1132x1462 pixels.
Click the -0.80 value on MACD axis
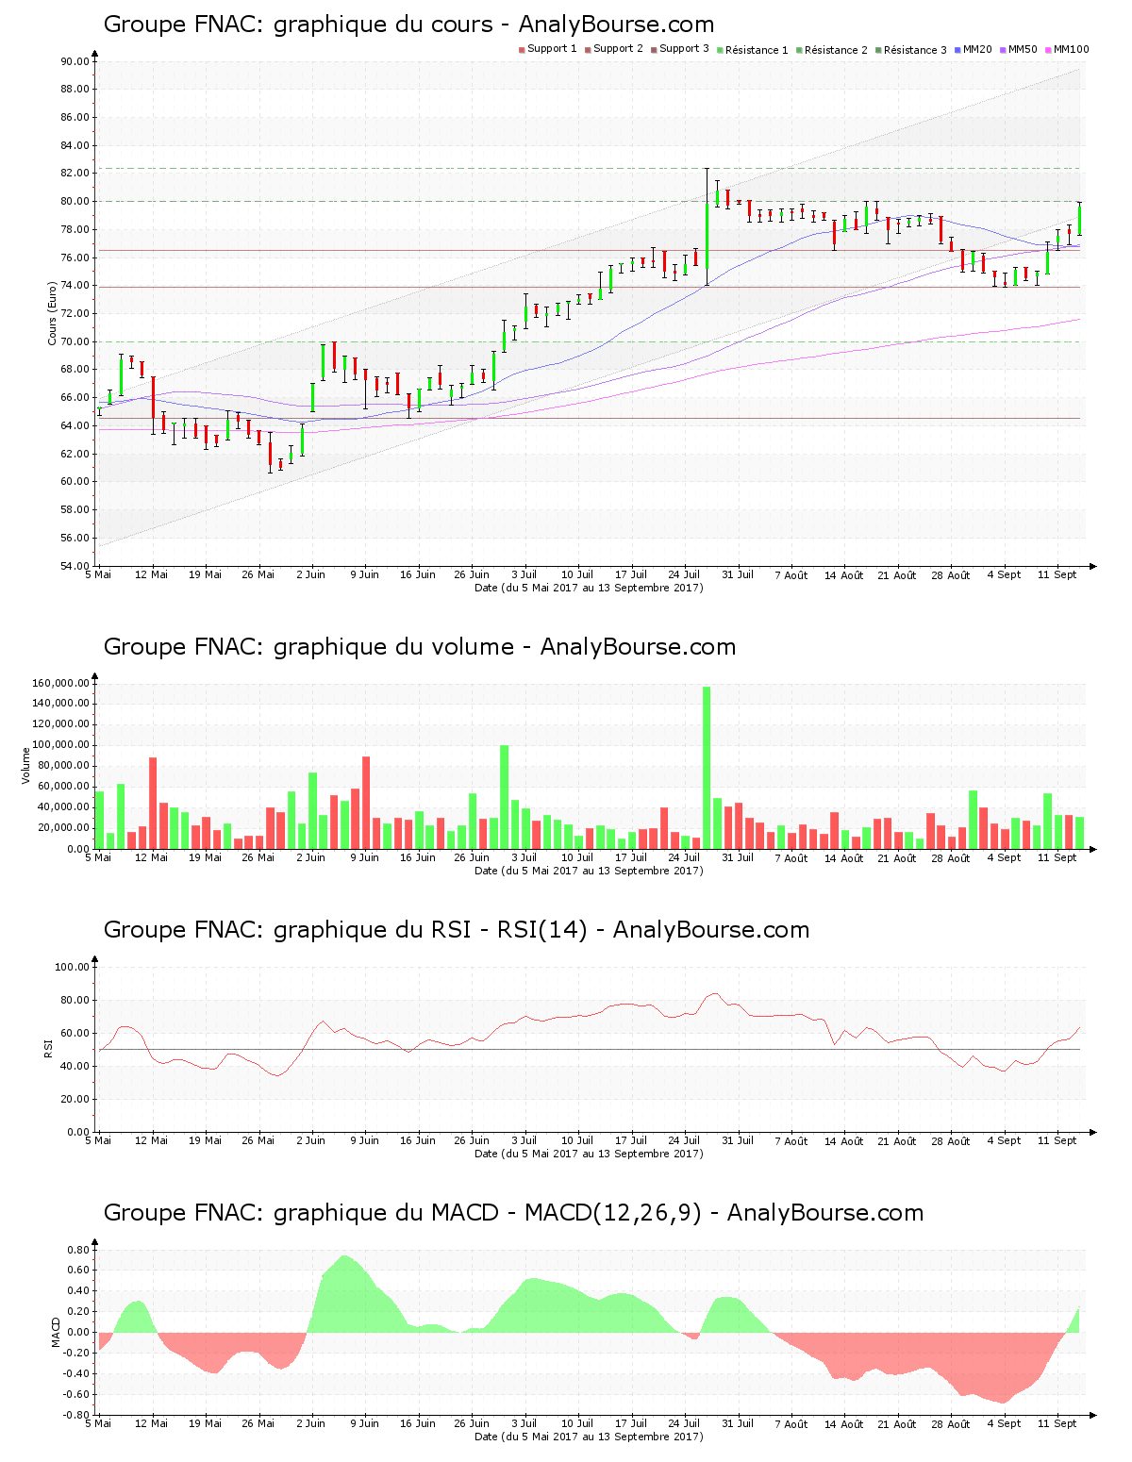click(76, 1415)
